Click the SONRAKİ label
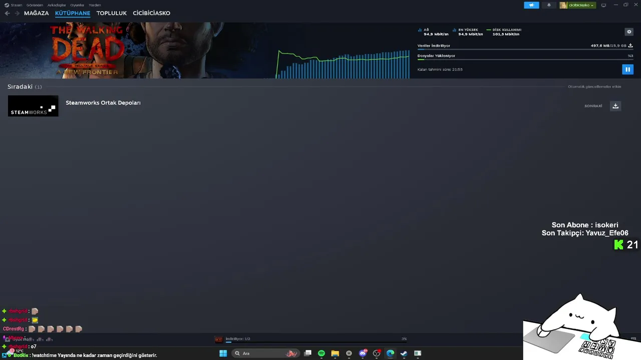Image resolution: width=641 pixels, height=360 pixels. tap(593, 106)
